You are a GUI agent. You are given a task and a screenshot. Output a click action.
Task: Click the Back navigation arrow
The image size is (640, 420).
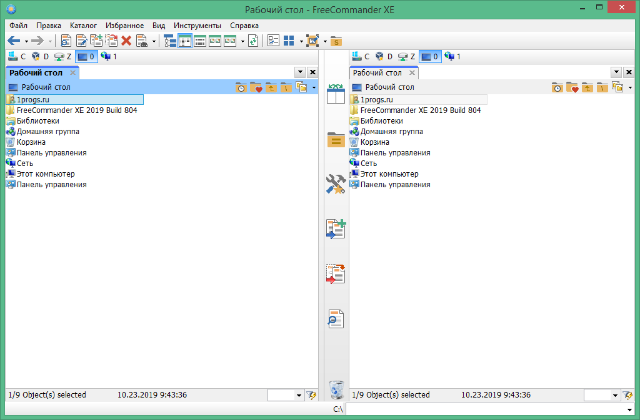point(14,41)
